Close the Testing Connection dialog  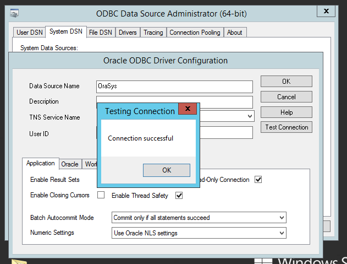[188, 109]
